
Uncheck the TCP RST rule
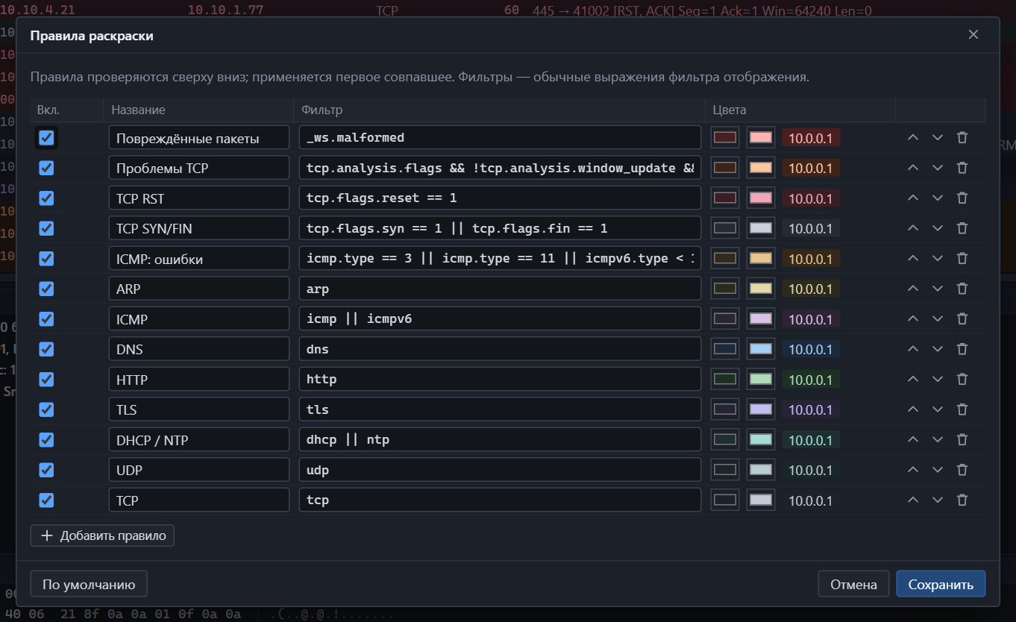pyautogui.click(x=46, y=198)
